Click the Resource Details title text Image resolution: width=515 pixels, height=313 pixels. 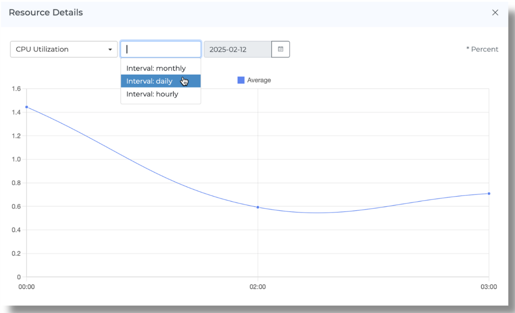(x=46, y=13)
